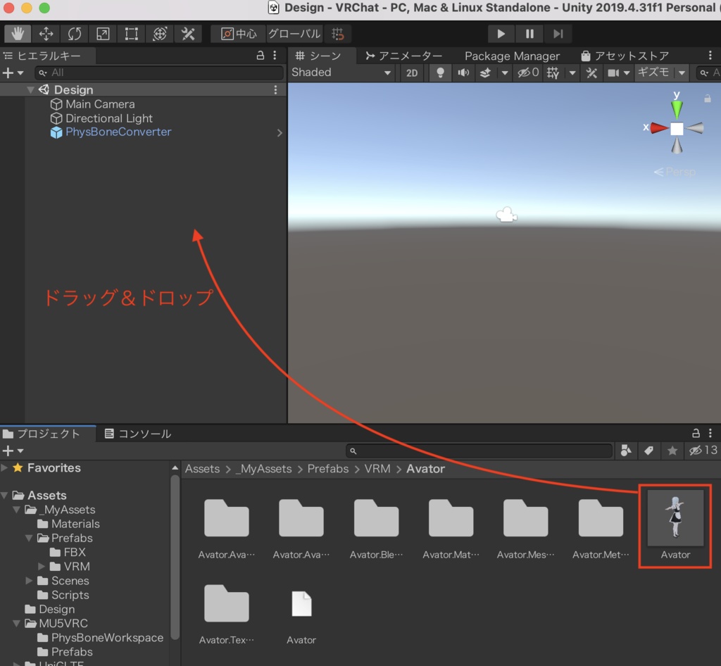Open the Package Manager tab
721x666 pixels.
(x=512, y=56)
